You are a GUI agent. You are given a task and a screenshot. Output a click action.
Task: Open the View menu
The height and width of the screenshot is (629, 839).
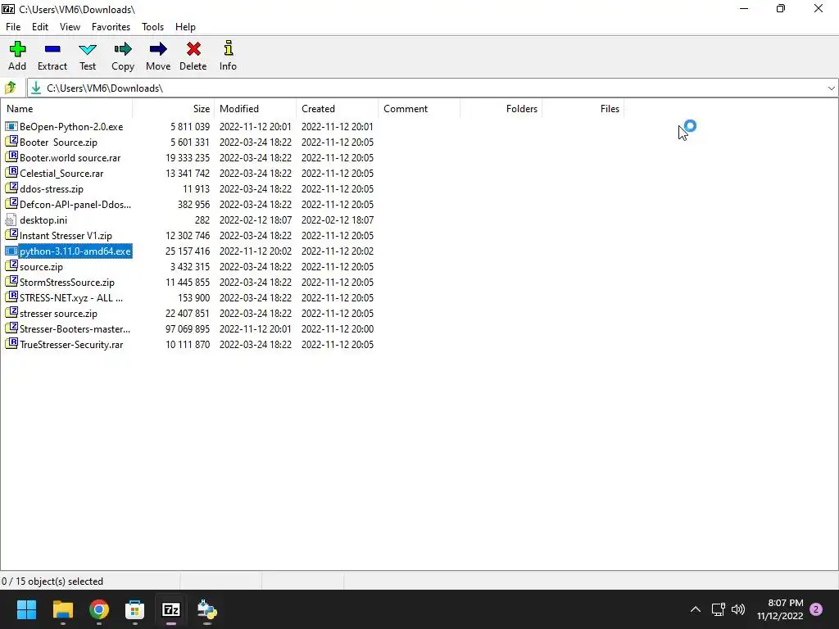click(70, 27)
